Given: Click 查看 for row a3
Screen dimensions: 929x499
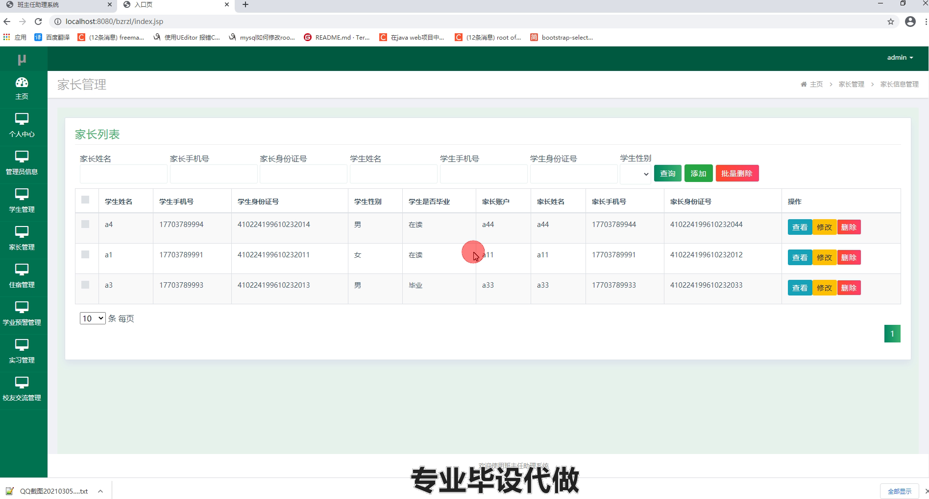Looking at the screenshot, I should (x=800, y=288).
